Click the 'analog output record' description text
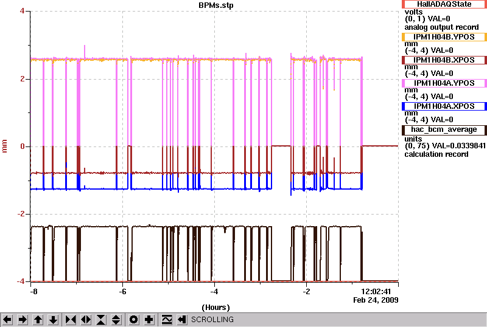 pyautogui.click(x=441, y=27)
